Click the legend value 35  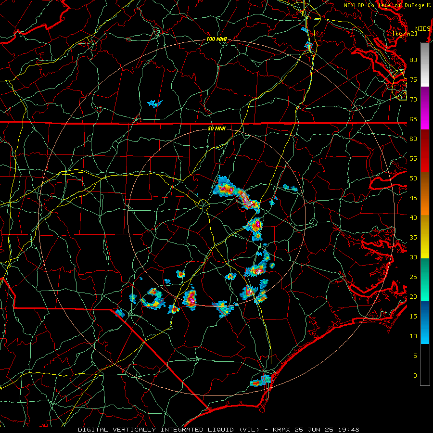click(x=413, y=238)
